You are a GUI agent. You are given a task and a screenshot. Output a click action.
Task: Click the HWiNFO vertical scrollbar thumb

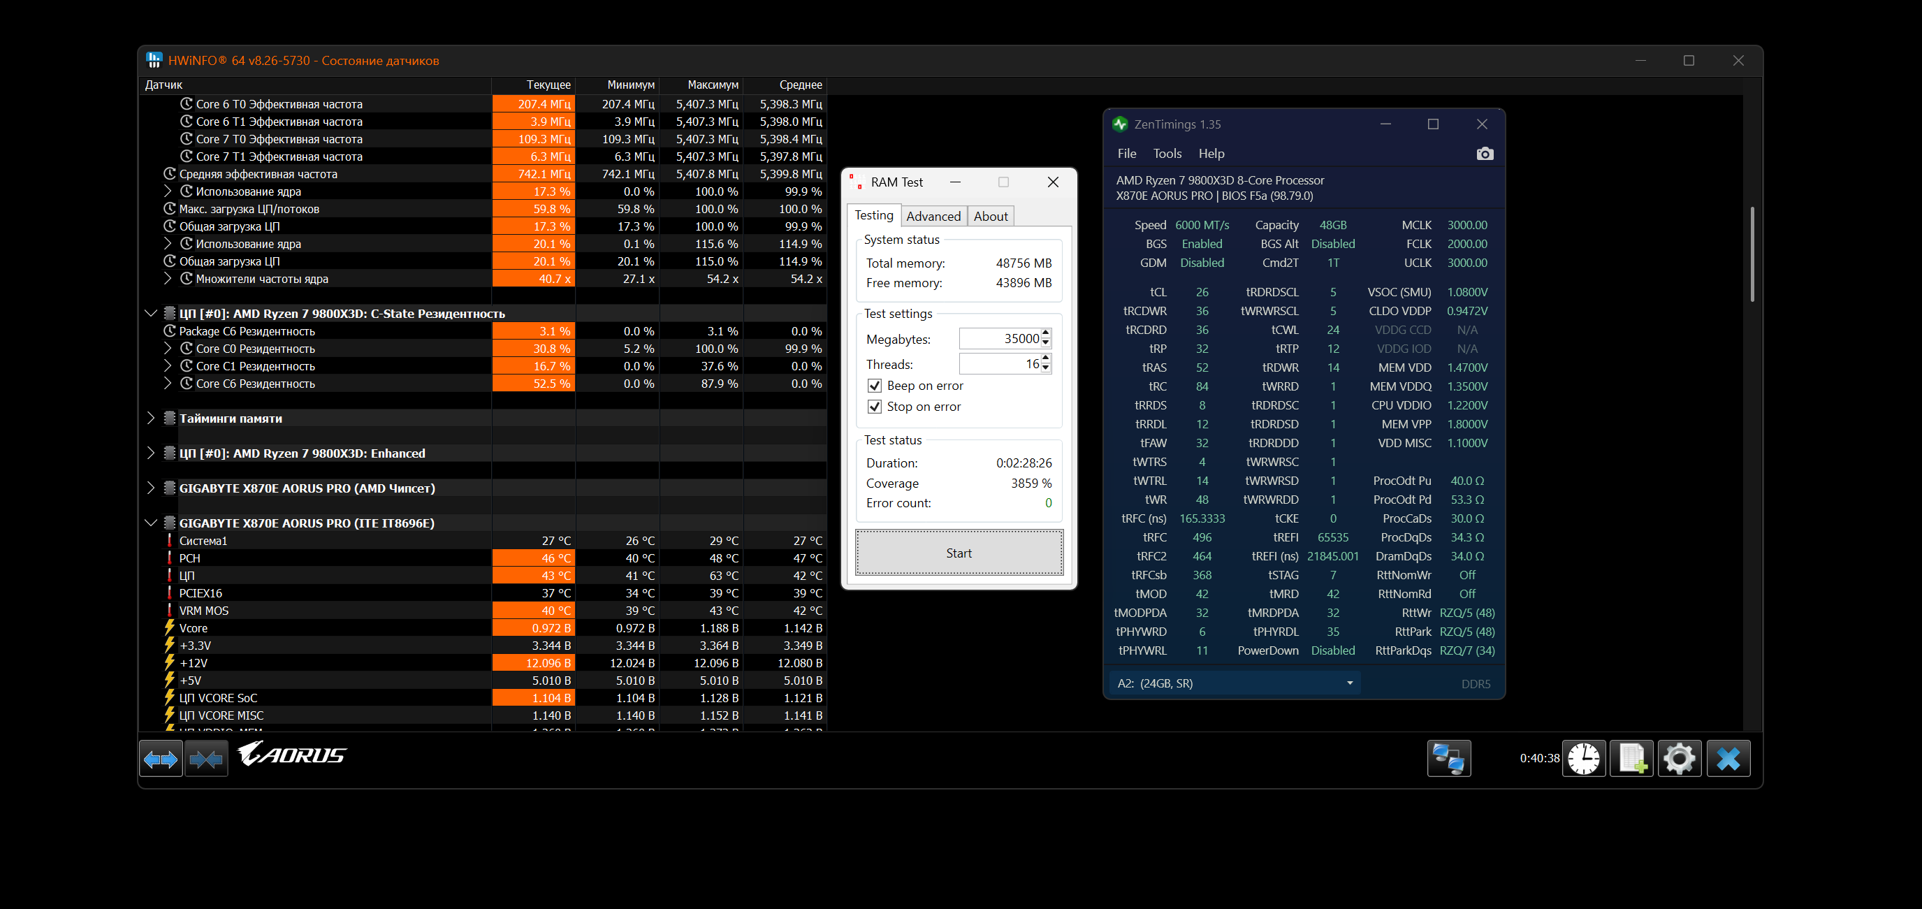pyautogui.click(x=1751, y=254)
